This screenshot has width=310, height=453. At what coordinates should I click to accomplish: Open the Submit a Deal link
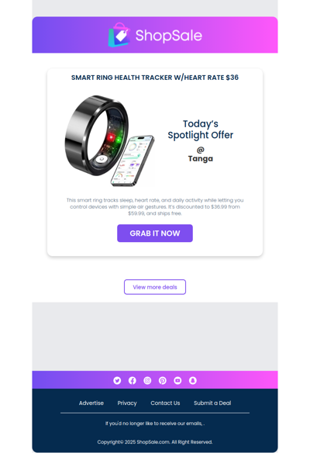click(212, 403)
